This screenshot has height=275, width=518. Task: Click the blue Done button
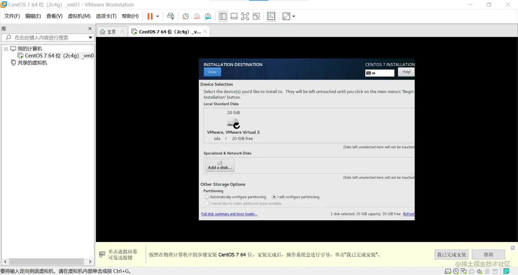pos(212,72)
